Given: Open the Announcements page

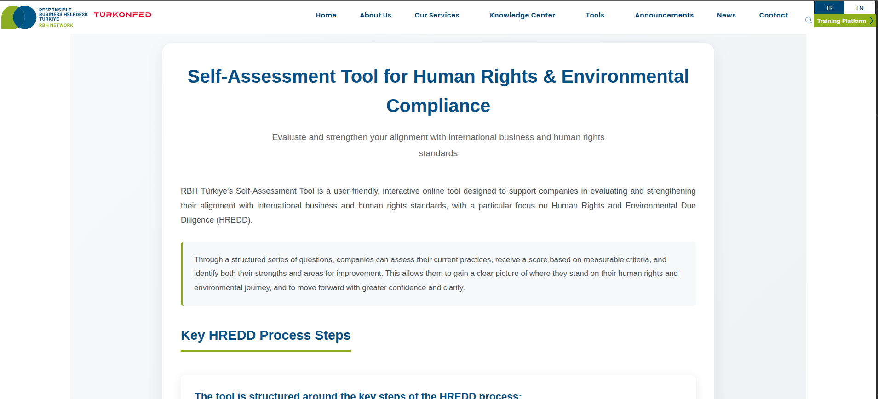Looking at the screenshot, I should click(x=664, y=15).
